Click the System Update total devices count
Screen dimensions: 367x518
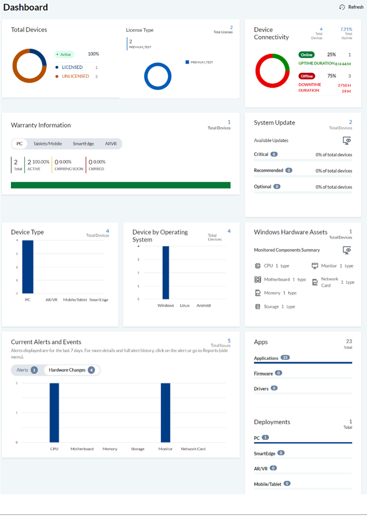click(351, 122)
